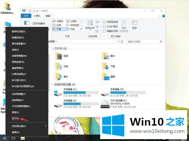Open 控制面板(P) from the Win+X menu

click(x=18, y=100)
